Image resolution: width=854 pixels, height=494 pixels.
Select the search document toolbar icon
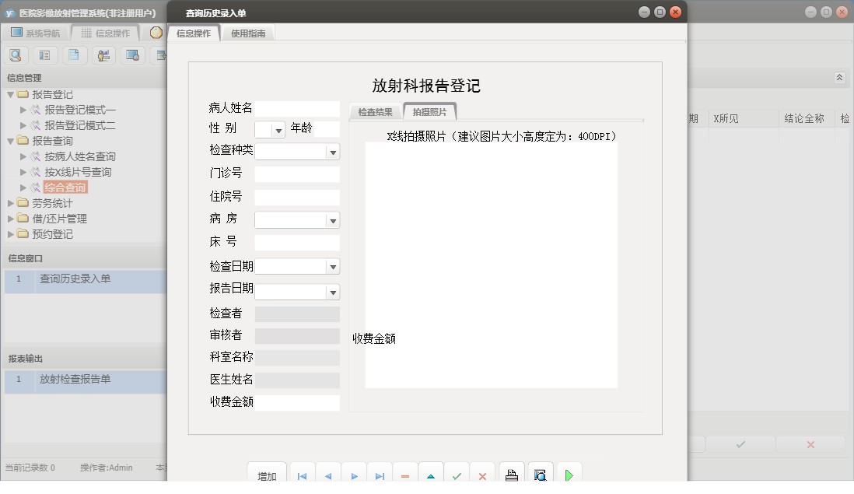point(16,55)
